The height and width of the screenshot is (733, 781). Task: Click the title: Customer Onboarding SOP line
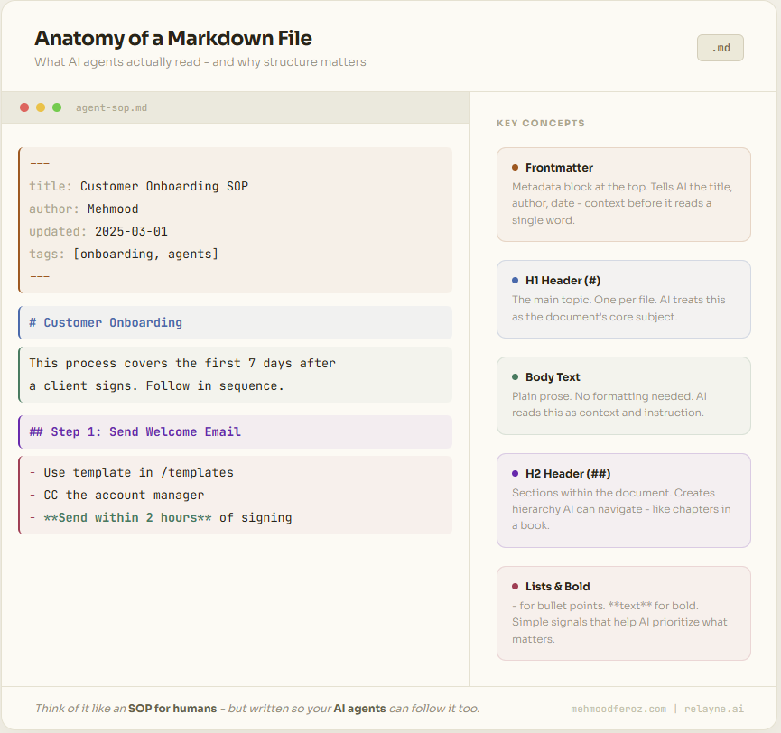138,187
